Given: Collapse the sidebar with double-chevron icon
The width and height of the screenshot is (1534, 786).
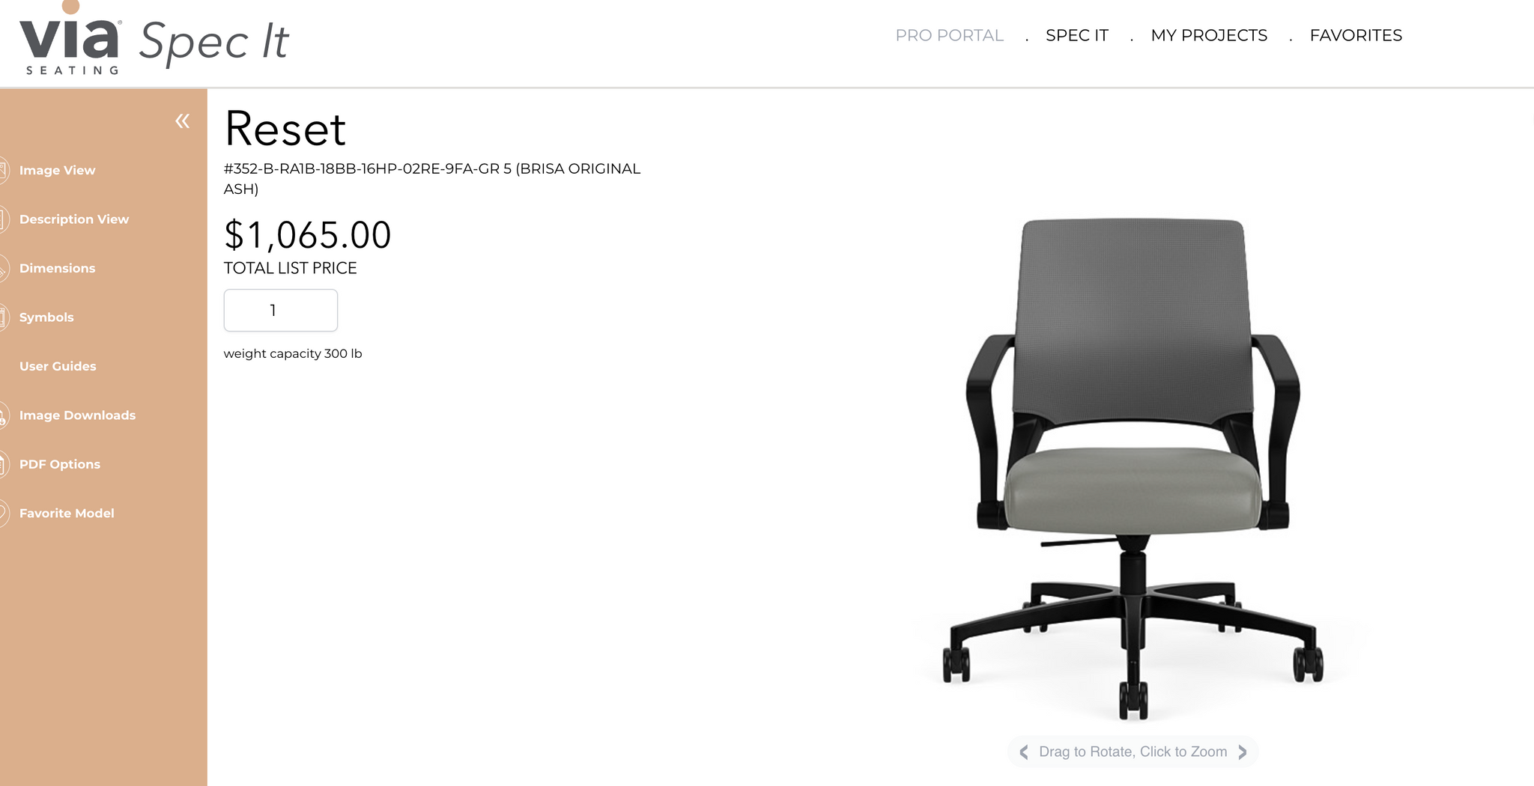Looking at the screenshot, I should click(x=183, y=121).
